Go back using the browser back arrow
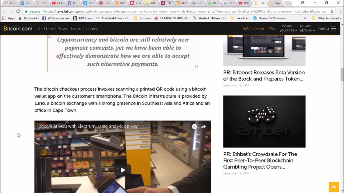 coord(4,11)
